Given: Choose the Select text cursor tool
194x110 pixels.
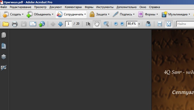Looking at the screenshot, I should pos(88,24).
